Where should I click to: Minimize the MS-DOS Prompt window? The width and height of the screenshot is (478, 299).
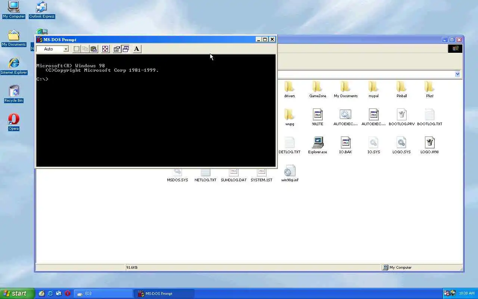pos(258,39)
